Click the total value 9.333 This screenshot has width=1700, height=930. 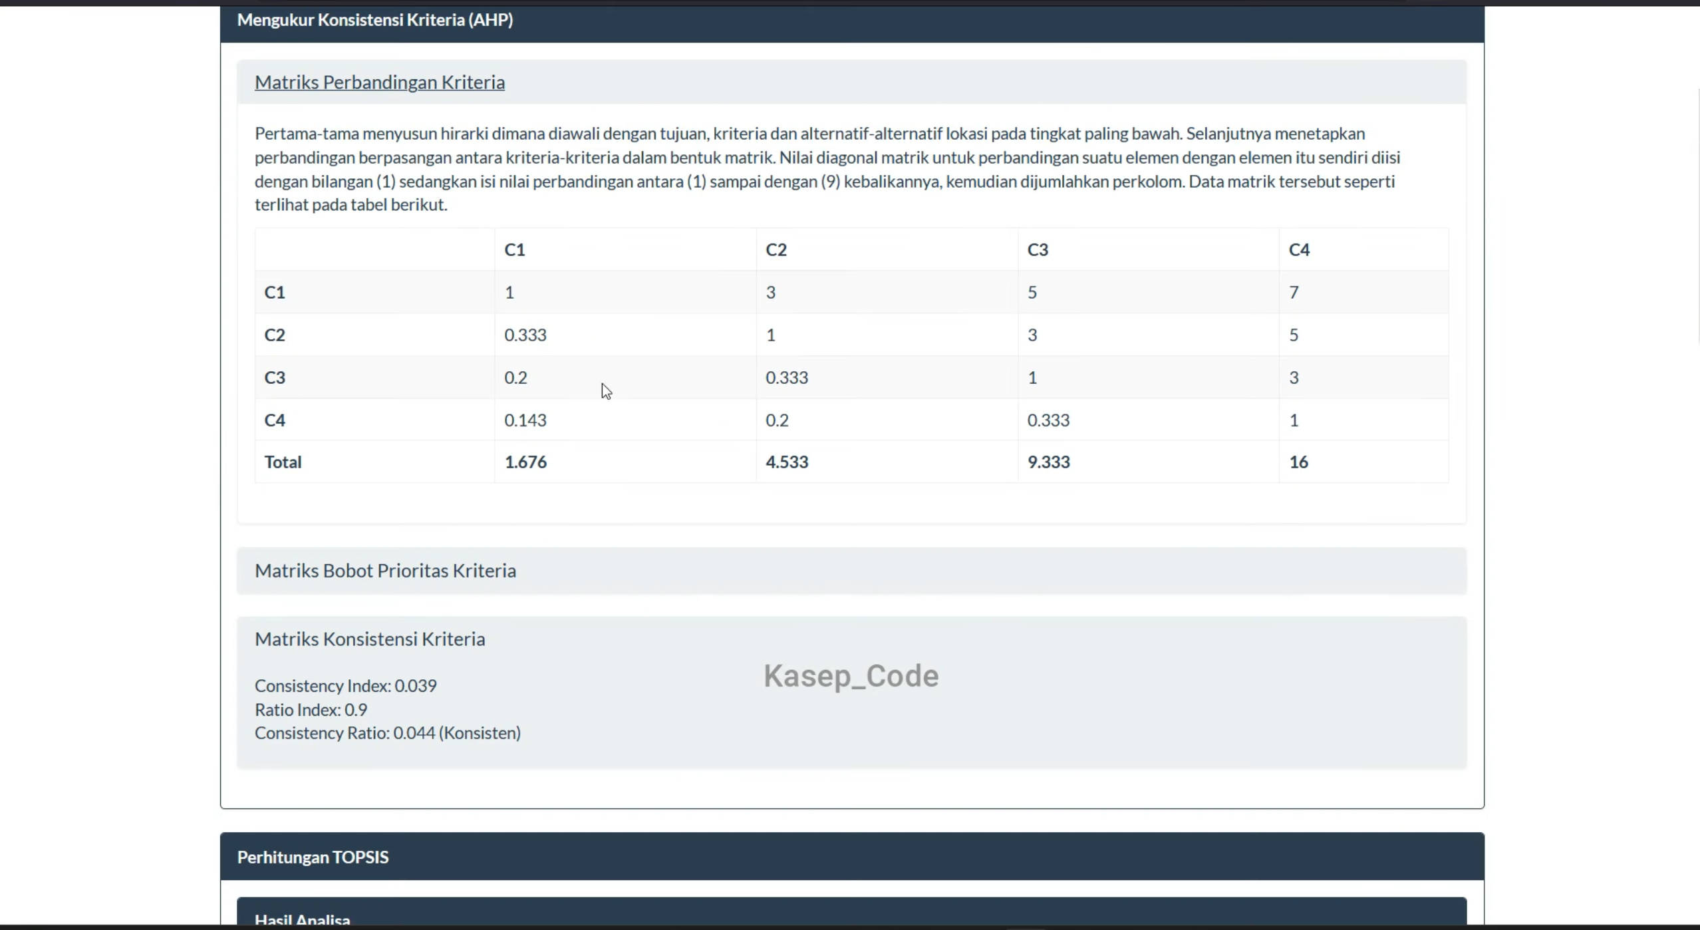[1048, 462]
